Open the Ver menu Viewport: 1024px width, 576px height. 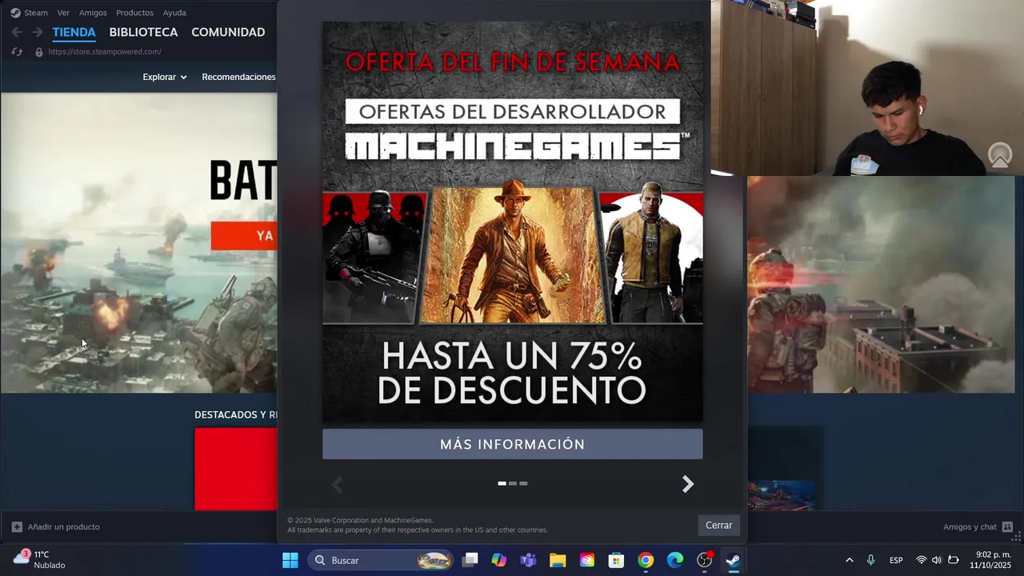pos(63,13)
